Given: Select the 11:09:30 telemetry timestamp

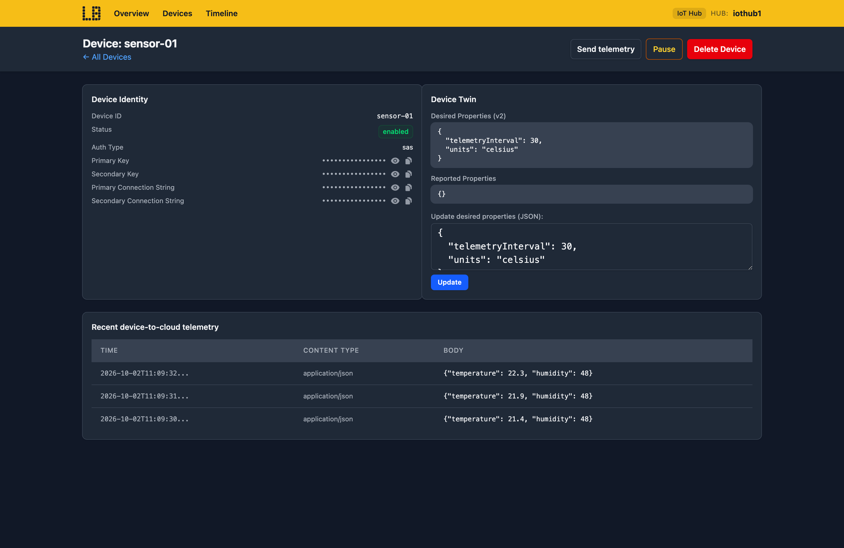Looking at the screenshot, I should point(144,419).
